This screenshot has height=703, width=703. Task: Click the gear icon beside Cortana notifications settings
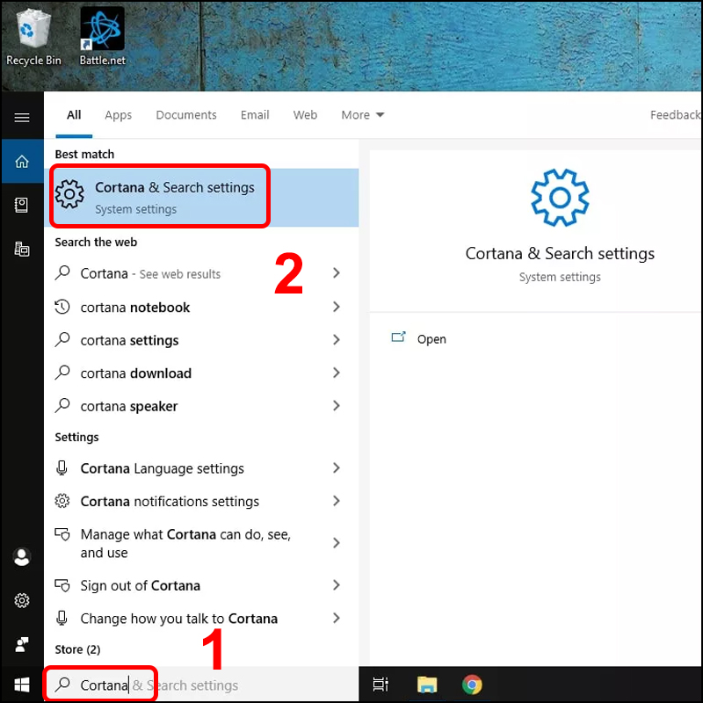62,501
